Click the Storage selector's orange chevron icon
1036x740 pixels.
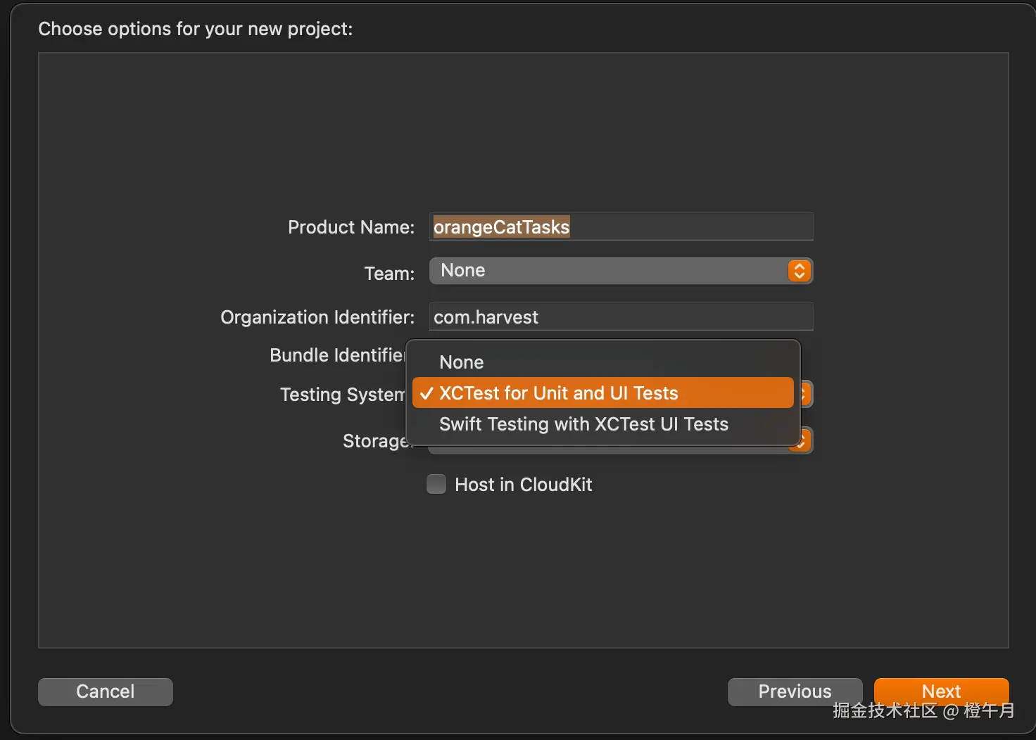(804, 444)
